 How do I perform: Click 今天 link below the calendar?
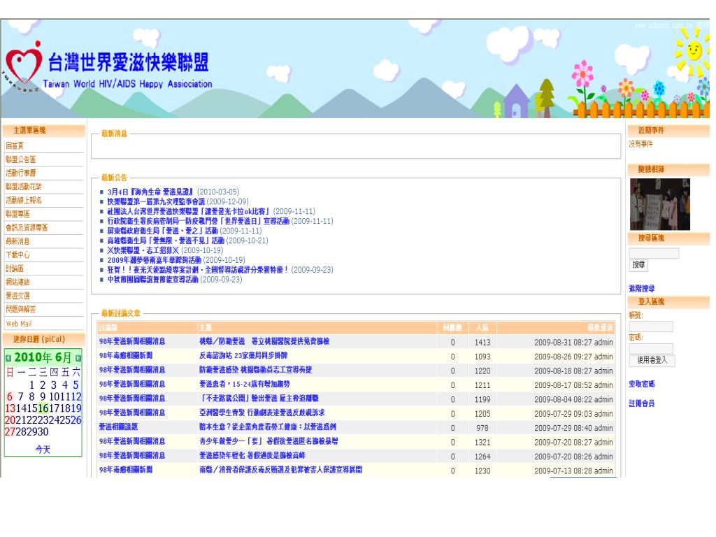[x=43, y=450]
